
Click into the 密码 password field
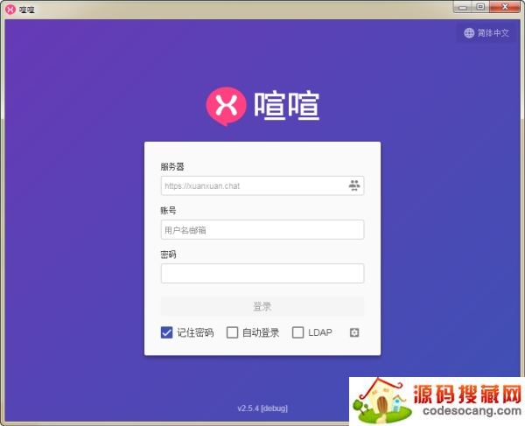[262, 274]
